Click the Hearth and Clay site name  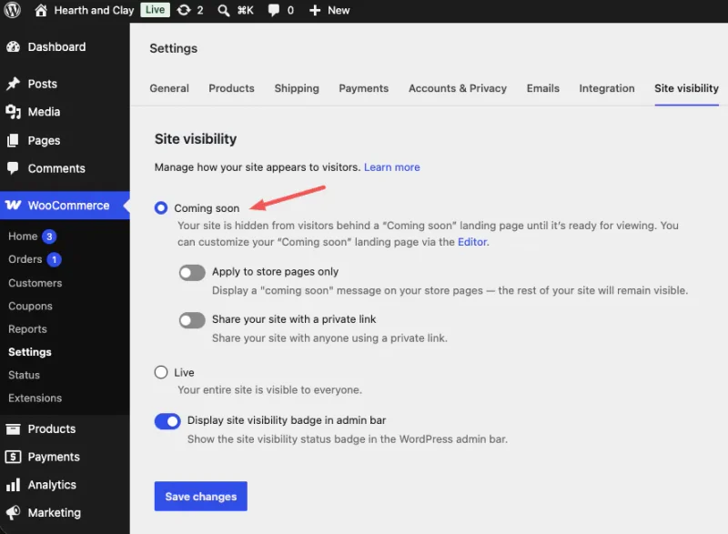tap(94, 10)
